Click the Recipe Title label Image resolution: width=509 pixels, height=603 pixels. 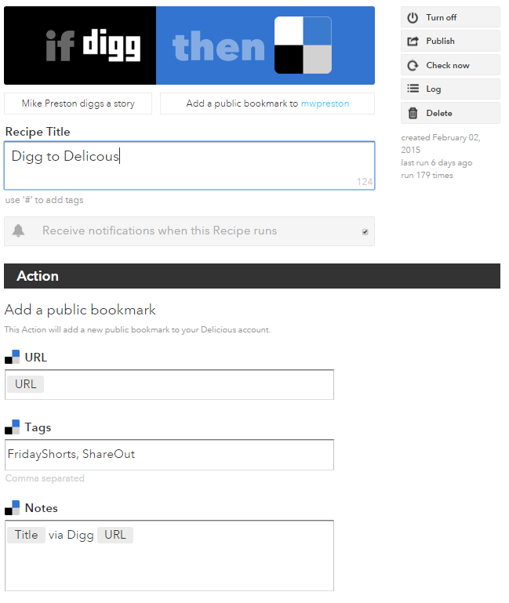click(38, 132)
